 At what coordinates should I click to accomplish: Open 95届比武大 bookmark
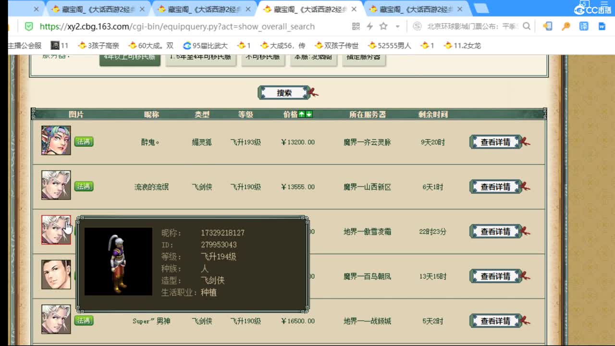point(206,46)
